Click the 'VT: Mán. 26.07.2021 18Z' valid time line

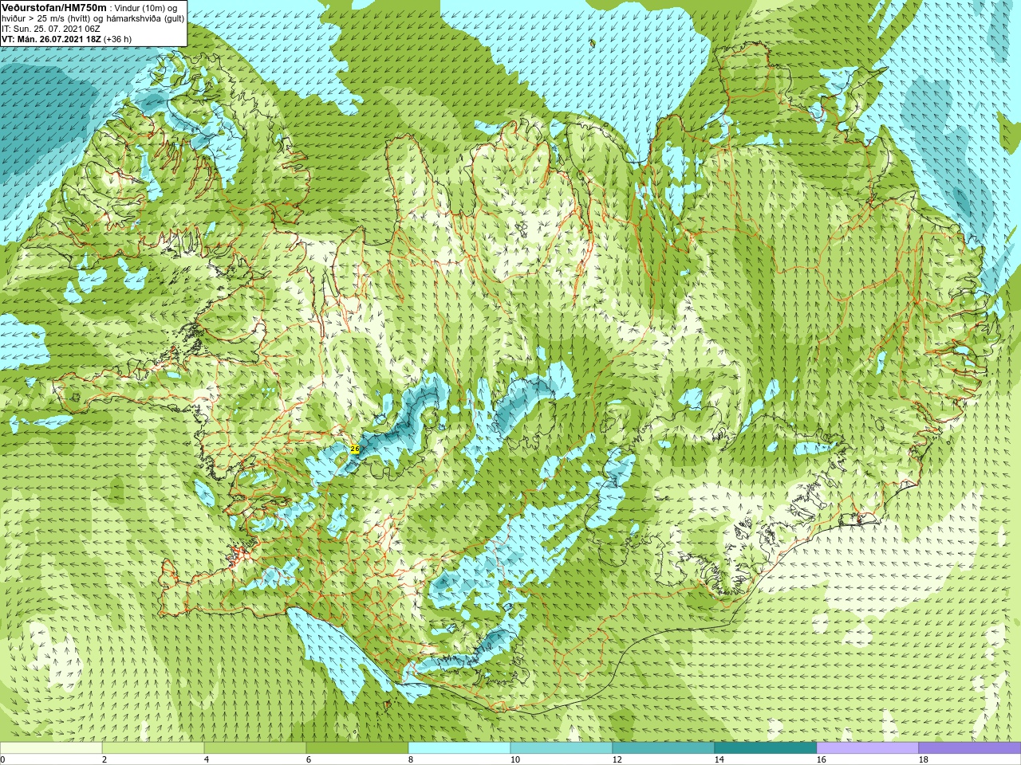(53, 39)
